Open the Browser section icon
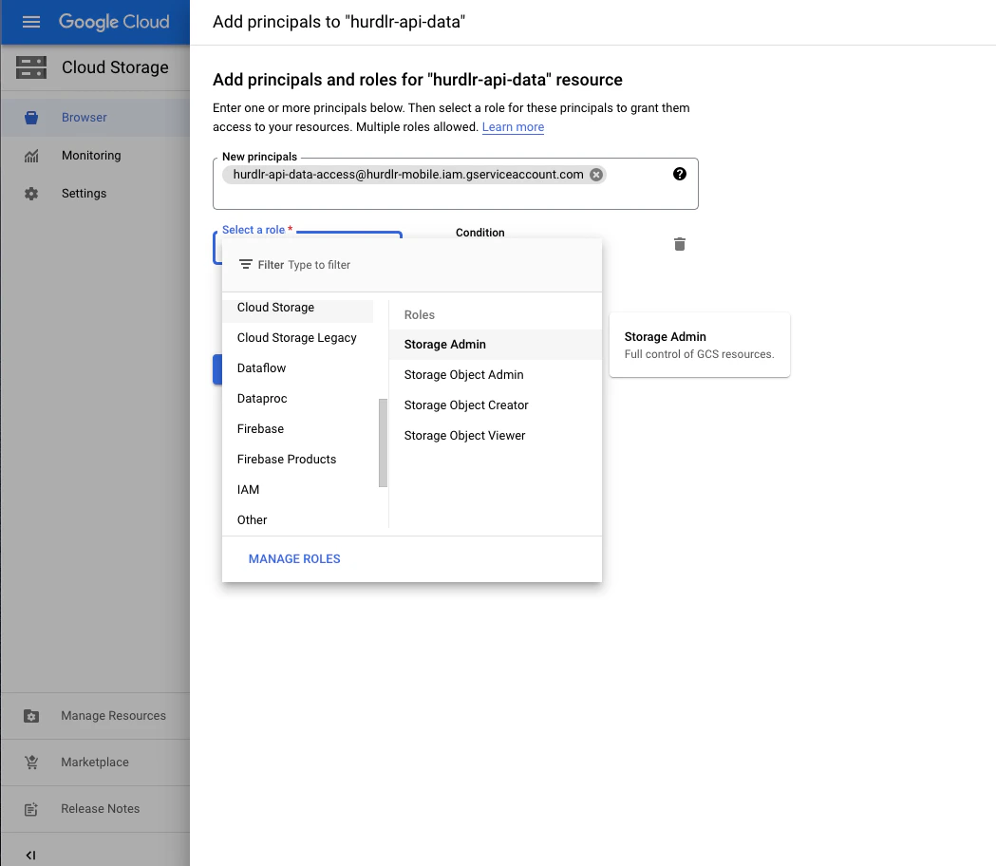Viewport: 996px width, 866px height. [x=31, y=118]
